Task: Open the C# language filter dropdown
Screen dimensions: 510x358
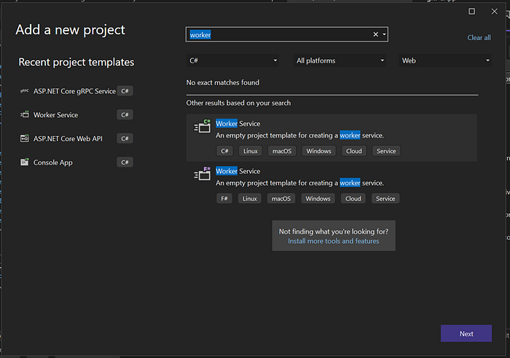Action: click(x=233, y=61)
